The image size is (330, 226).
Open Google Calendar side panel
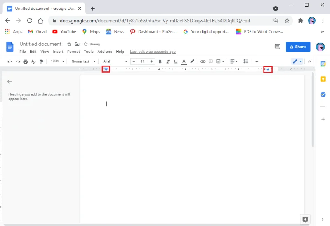(323, 64)
